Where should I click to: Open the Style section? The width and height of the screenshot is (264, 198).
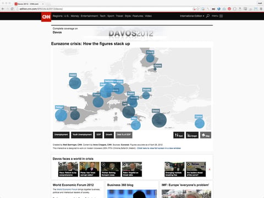click(x=128, y=16)
